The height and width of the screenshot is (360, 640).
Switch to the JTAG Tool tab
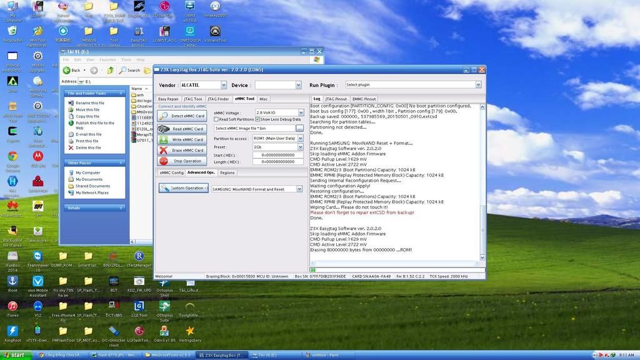point(193,99)
